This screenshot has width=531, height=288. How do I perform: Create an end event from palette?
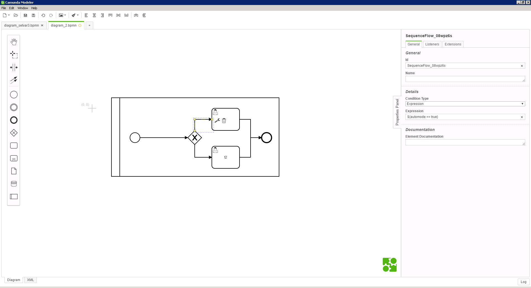pyautogui.click(x=14, y=120)
